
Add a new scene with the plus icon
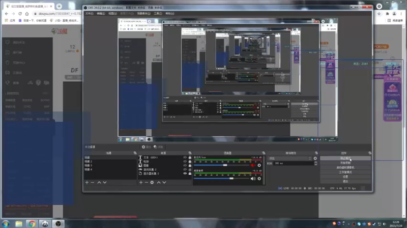[86, 182]
